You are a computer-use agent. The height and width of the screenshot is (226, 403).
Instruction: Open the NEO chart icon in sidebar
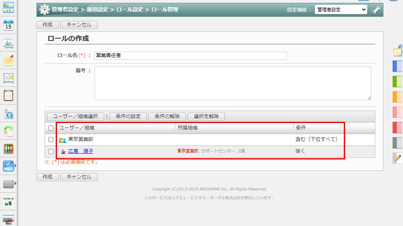point(8,166)
